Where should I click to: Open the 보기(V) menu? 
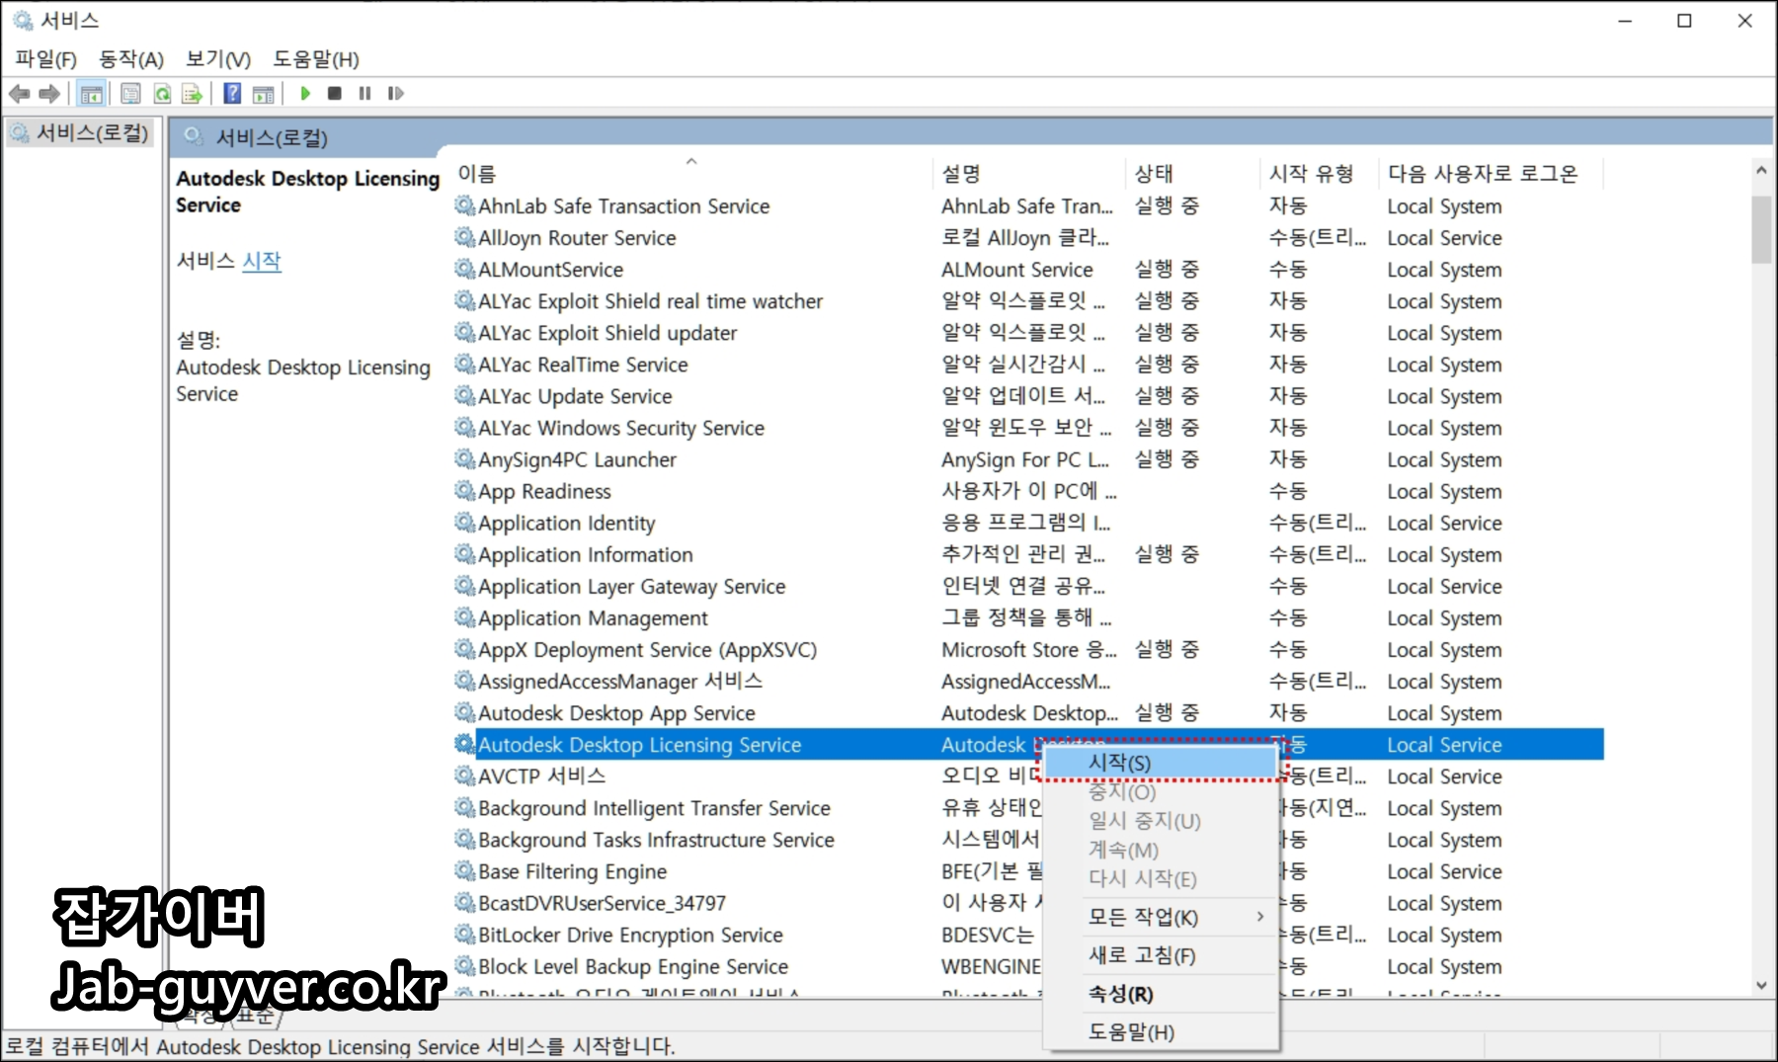pos(217,59)
